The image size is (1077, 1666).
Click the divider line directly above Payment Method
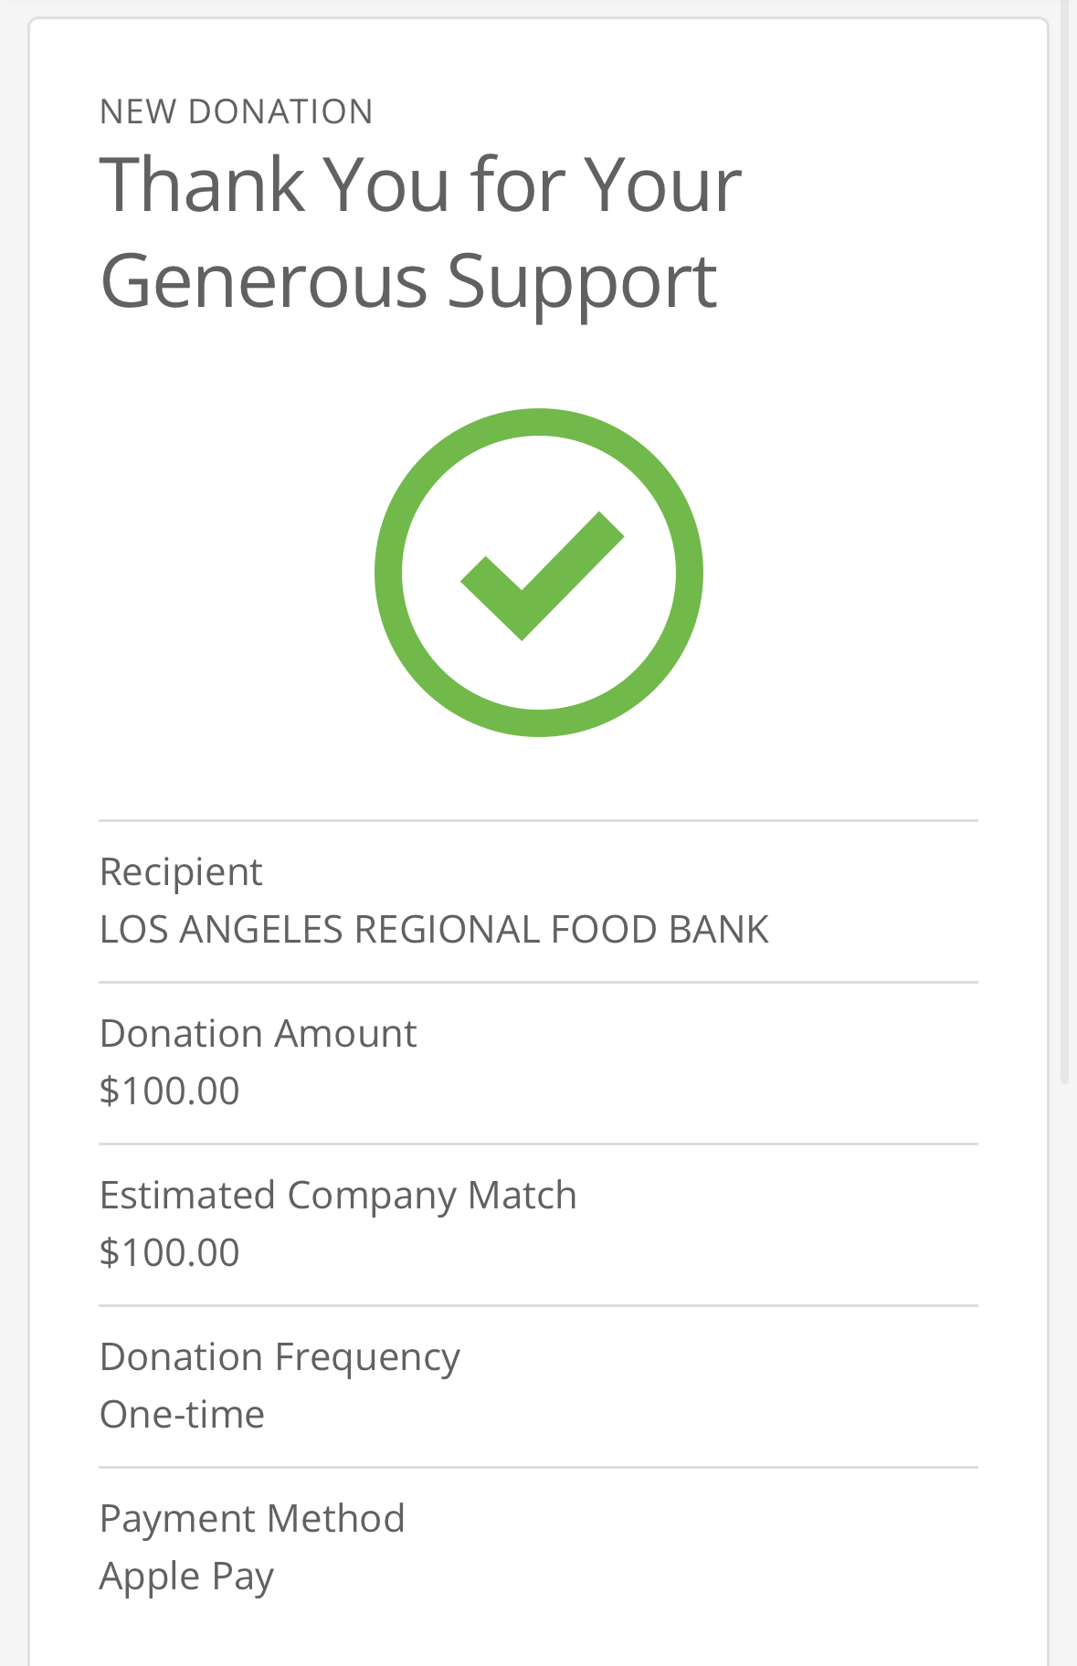[539, 1468]
